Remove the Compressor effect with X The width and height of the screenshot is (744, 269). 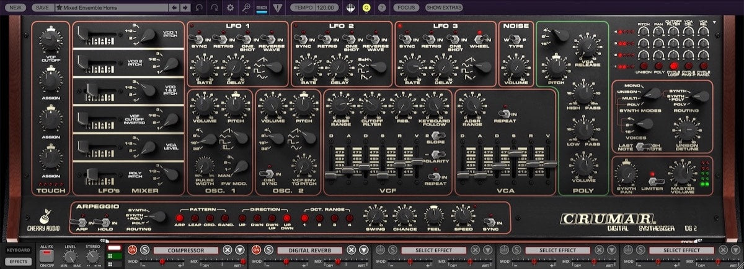(x=227, y=250)
